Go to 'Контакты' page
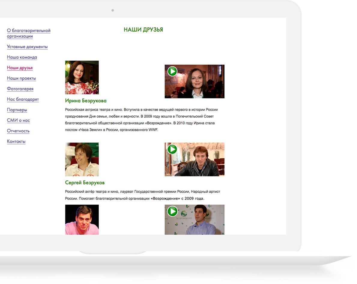The width and height of the screenshot is (357, 284). (x=16, y=142)
